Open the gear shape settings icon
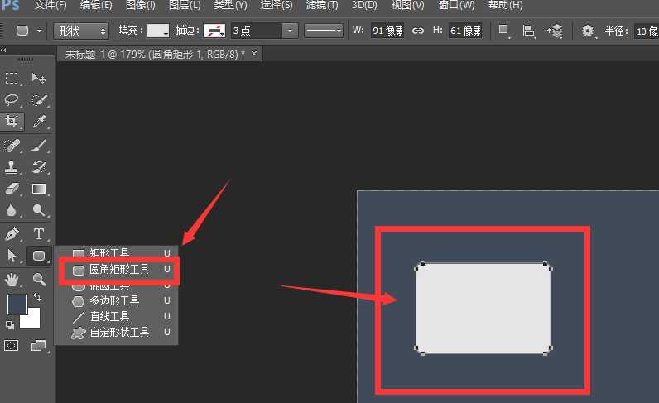Viewport: 659px width, 403px height. pyautogui.click(x=588, y=31)
